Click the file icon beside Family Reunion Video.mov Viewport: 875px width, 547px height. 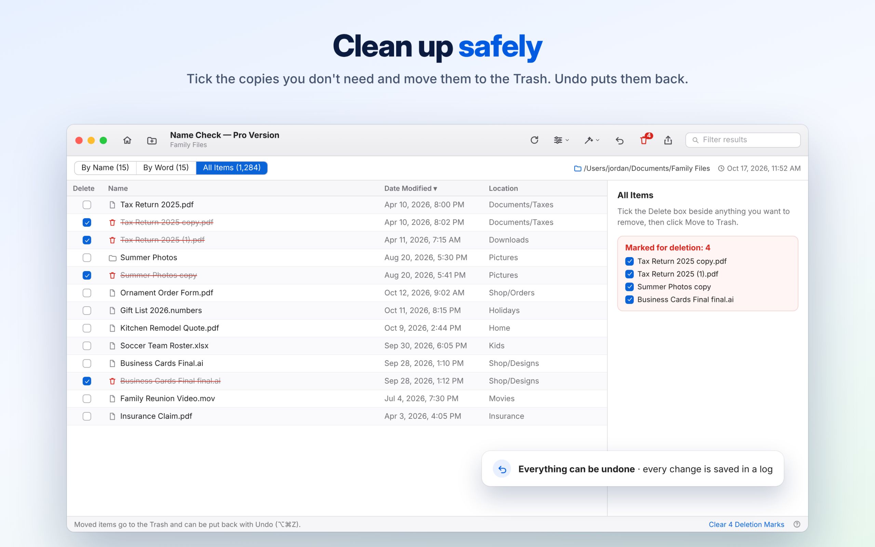[x=112, y=399]
